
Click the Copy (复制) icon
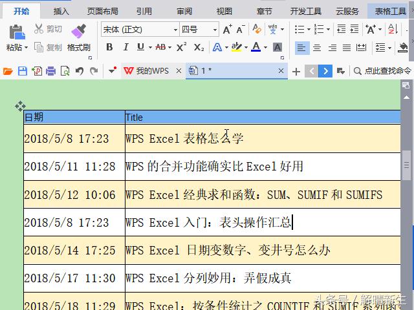[x=39, y=47]
